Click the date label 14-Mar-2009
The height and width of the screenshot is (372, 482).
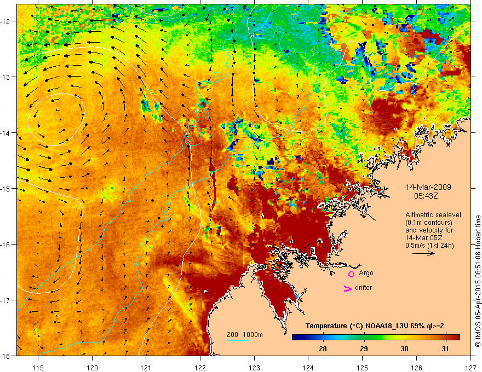428,187
